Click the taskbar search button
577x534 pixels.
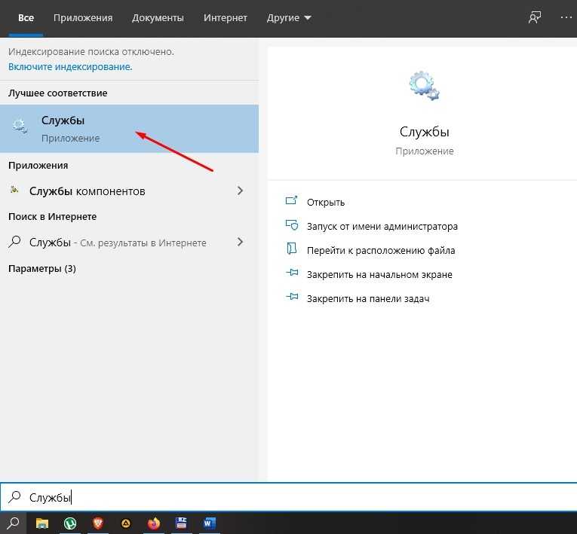pyautogui.click(x=14, y=523)
